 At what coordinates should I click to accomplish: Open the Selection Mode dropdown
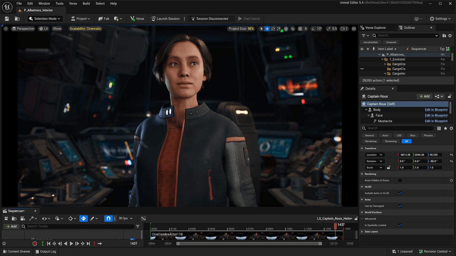pyautogui.click(x=45, y=18)
